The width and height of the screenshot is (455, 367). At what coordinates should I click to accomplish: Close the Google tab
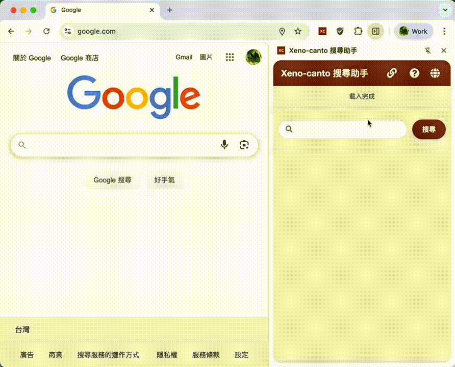click(152, 10)
